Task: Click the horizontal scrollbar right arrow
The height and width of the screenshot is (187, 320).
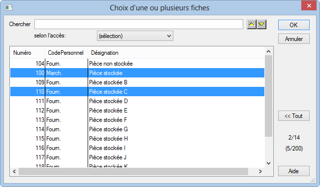Action: 260,171
